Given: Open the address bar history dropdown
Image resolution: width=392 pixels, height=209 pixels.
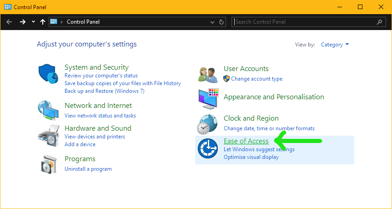Looking at the screenshot, I should pos(212,22).
